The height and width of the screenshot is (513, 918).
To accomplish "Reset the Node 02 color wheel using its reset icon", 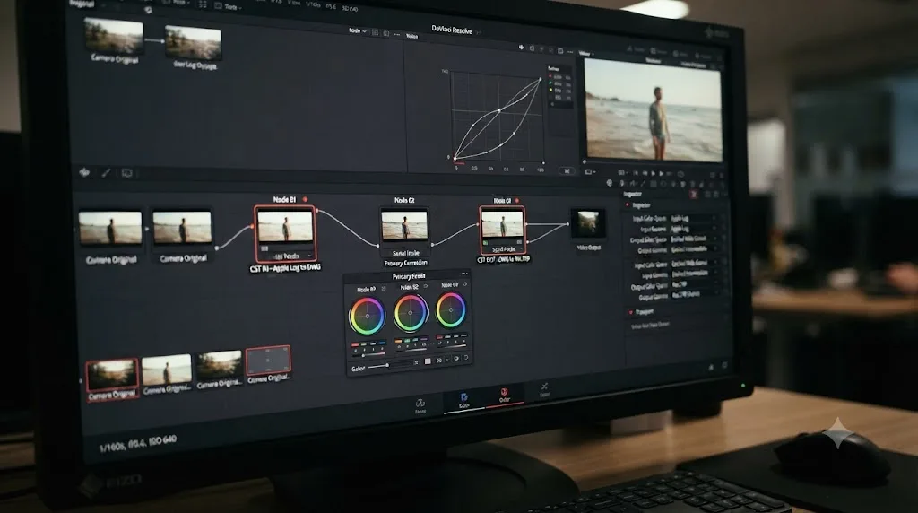I will (x=425, y=287).
